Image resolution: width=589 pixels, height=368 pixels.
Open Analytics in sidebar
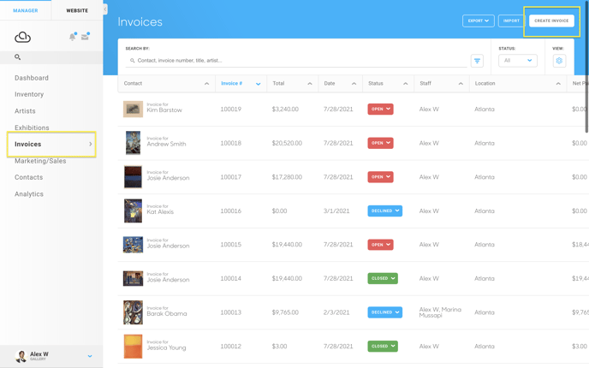(x=29, y=194)
